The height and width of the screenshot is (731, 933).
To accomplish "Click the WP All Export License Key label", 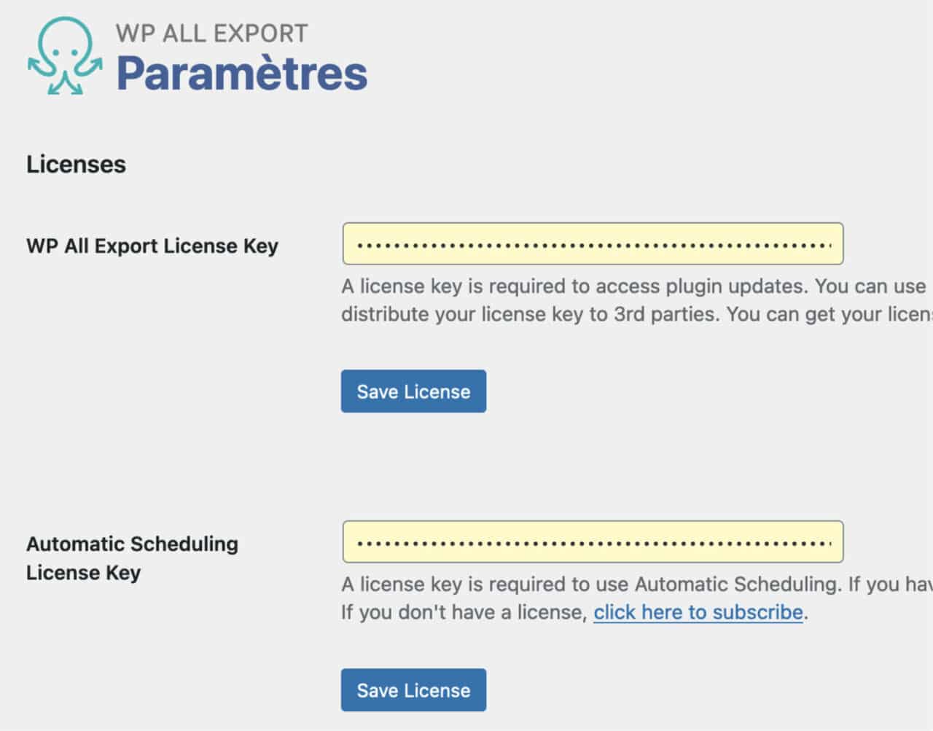I will pos(152,246).
